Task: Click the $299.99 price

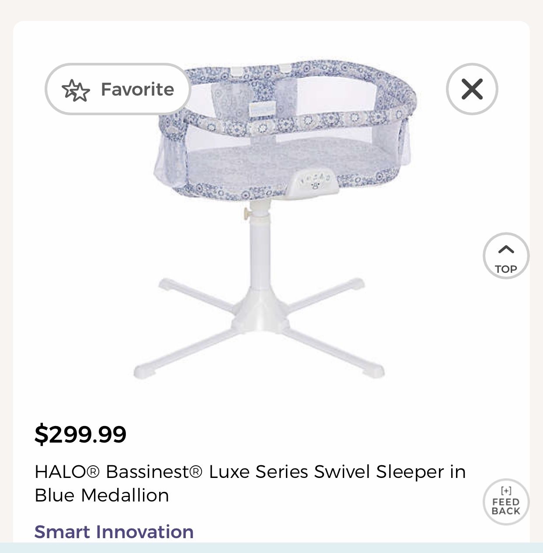Action: click(80, 434)
